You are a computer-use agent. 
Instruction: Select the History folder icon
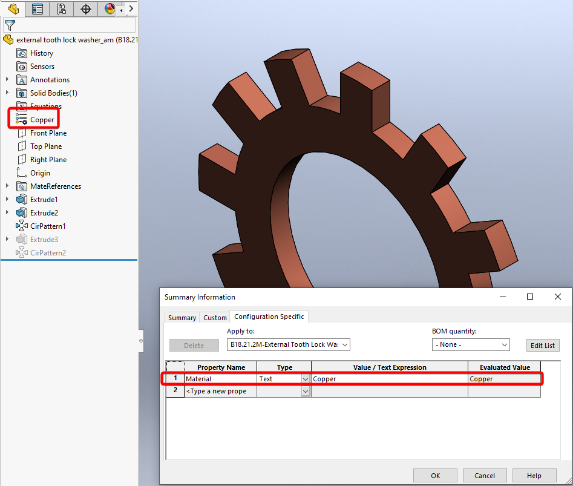[x=22, y=53]
